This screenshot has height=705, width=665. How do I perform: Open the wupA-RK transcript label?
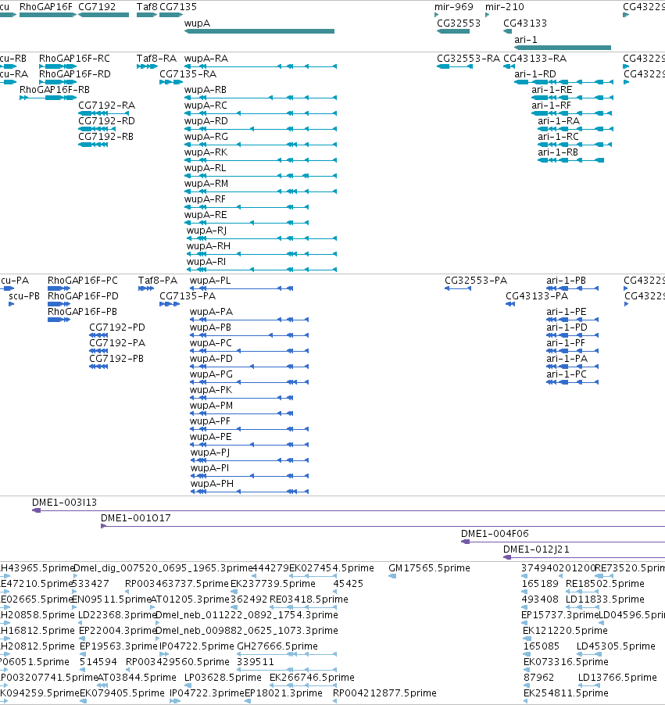[x=206, y=152]
